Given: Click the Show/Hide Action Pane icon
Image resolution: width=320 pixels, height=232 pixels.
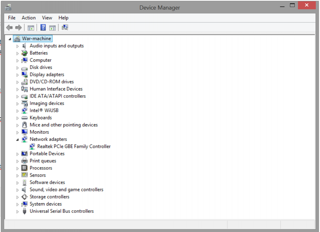Looking at the screenshot, I should (52, 28).
